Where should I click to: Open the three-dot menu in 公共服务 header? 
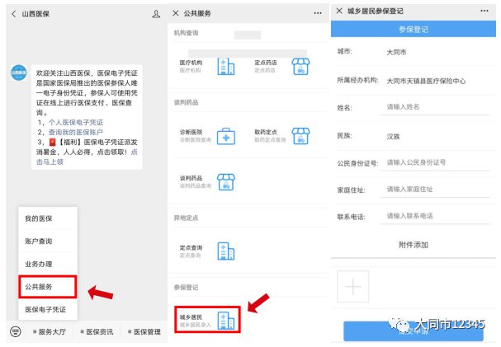[x=319, y=14]
